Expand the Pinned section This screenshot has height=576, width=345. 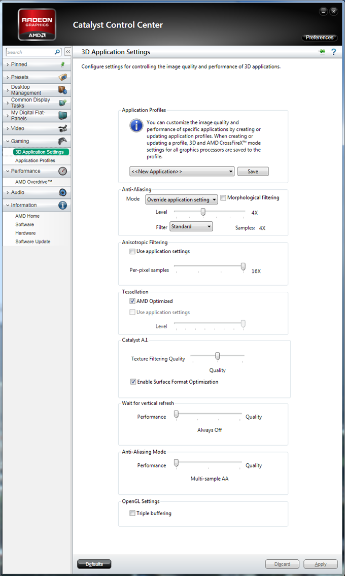37,64
